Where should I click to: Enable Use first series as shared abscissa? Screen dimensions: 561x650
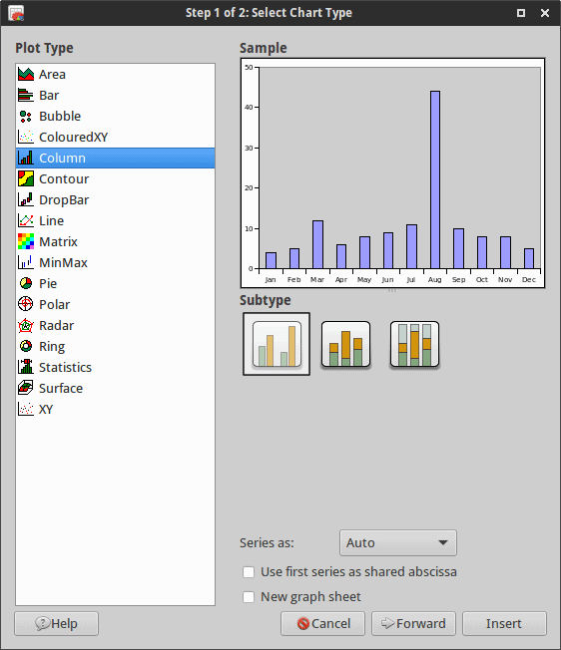pos(249,572)
